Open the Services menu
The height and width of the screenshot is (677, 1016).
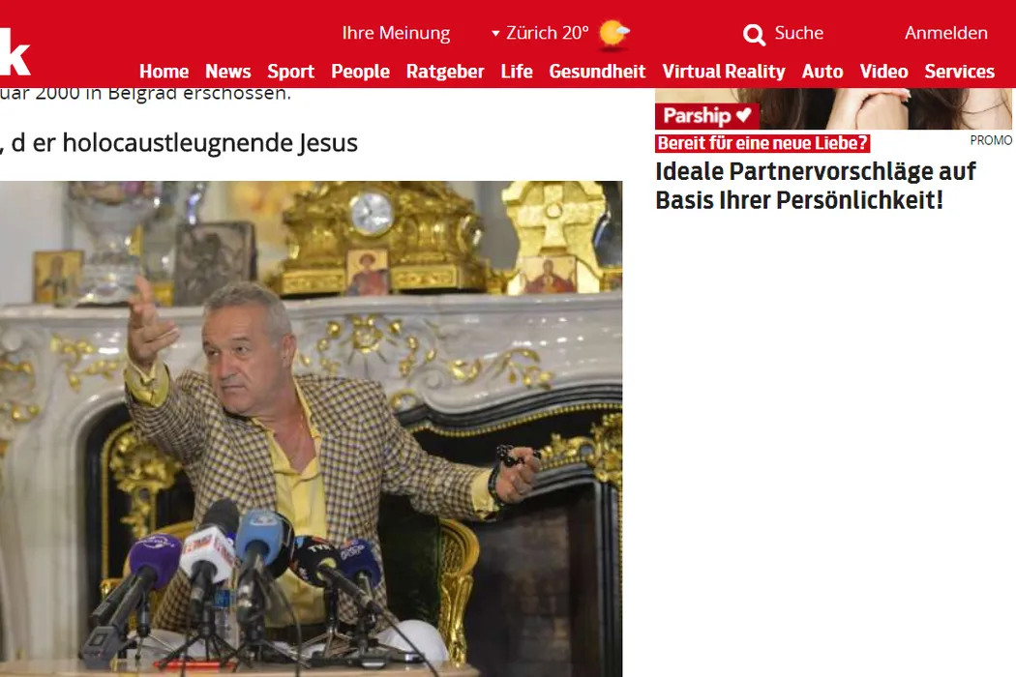point(960,72)
